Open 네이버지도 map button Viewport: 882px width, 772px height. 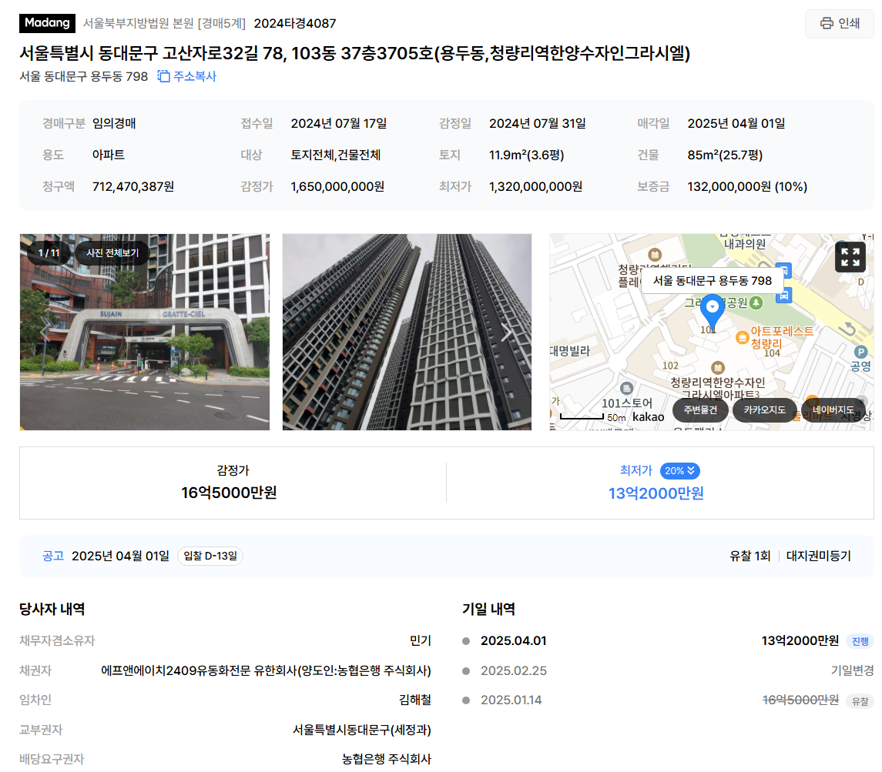tap(833, 409)
